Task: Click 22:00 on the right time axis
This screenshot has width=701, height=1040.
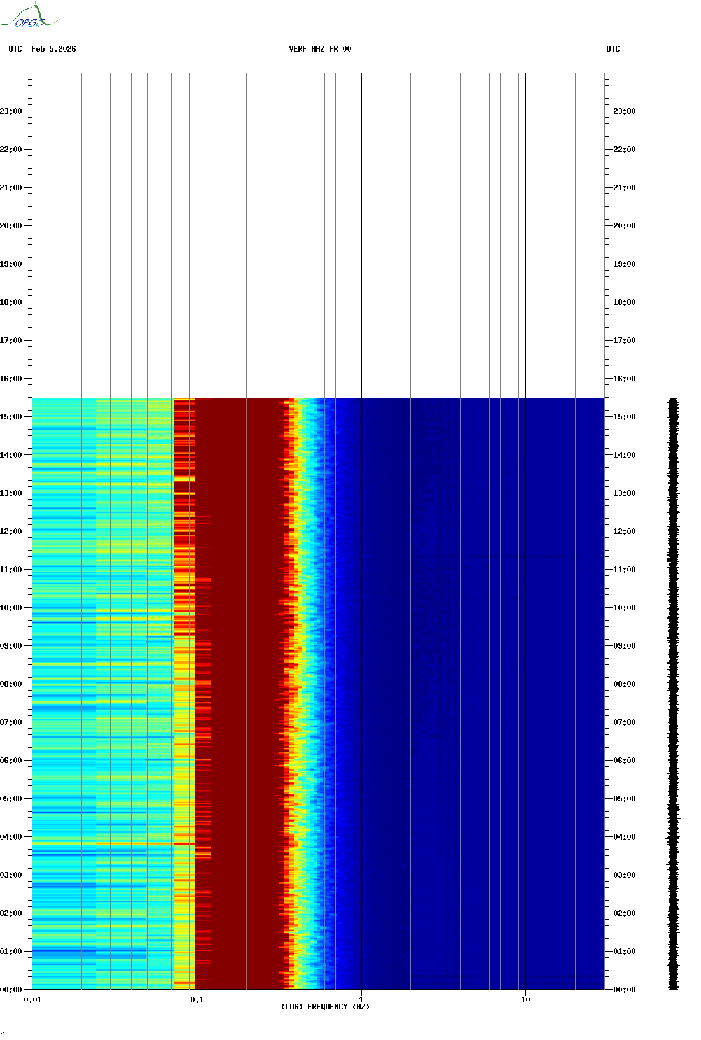Action: [x=625, y=150]
